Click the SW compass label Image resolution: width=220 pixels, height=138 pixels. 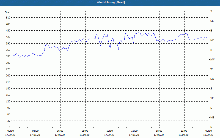coord(212,79)
